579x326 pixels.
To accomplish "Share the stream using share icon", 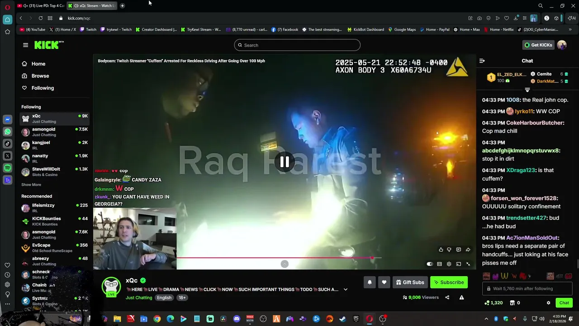I will [447, 297].
